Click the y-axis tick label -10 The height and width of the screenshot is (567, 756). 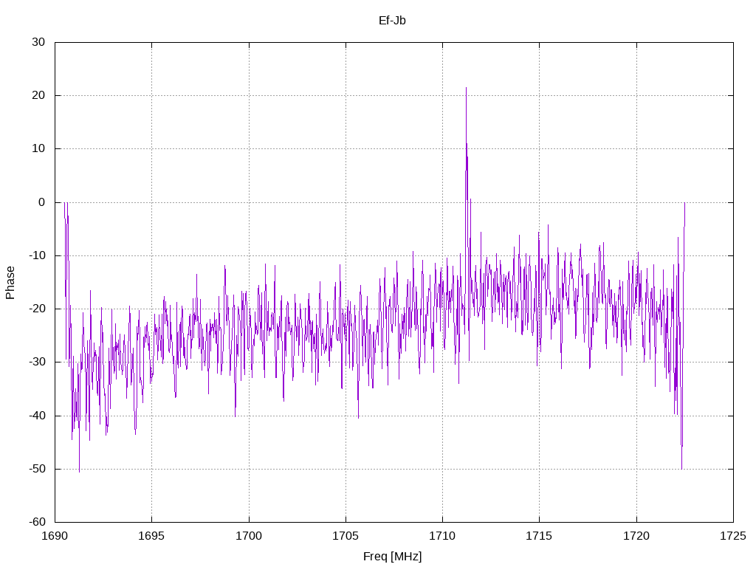(x=37, y=255)
